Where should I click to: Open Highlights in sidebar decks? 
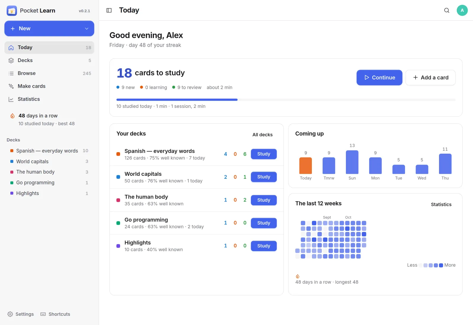tap(49, 193)
